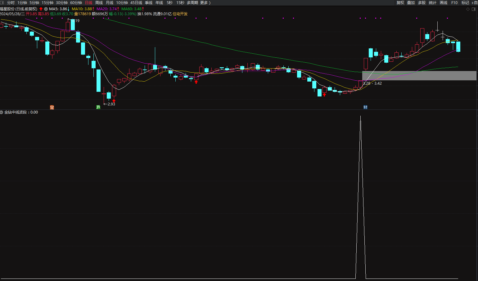Click the orange 定 event marker
This screenshot has width=478, height=281.
pyautogui.click(x=52, y=107)
